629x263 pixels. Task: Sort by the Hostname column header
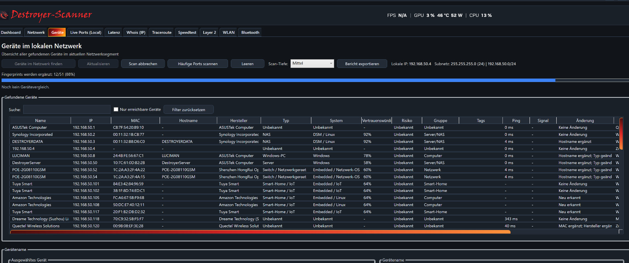click(x=188, y=121)
